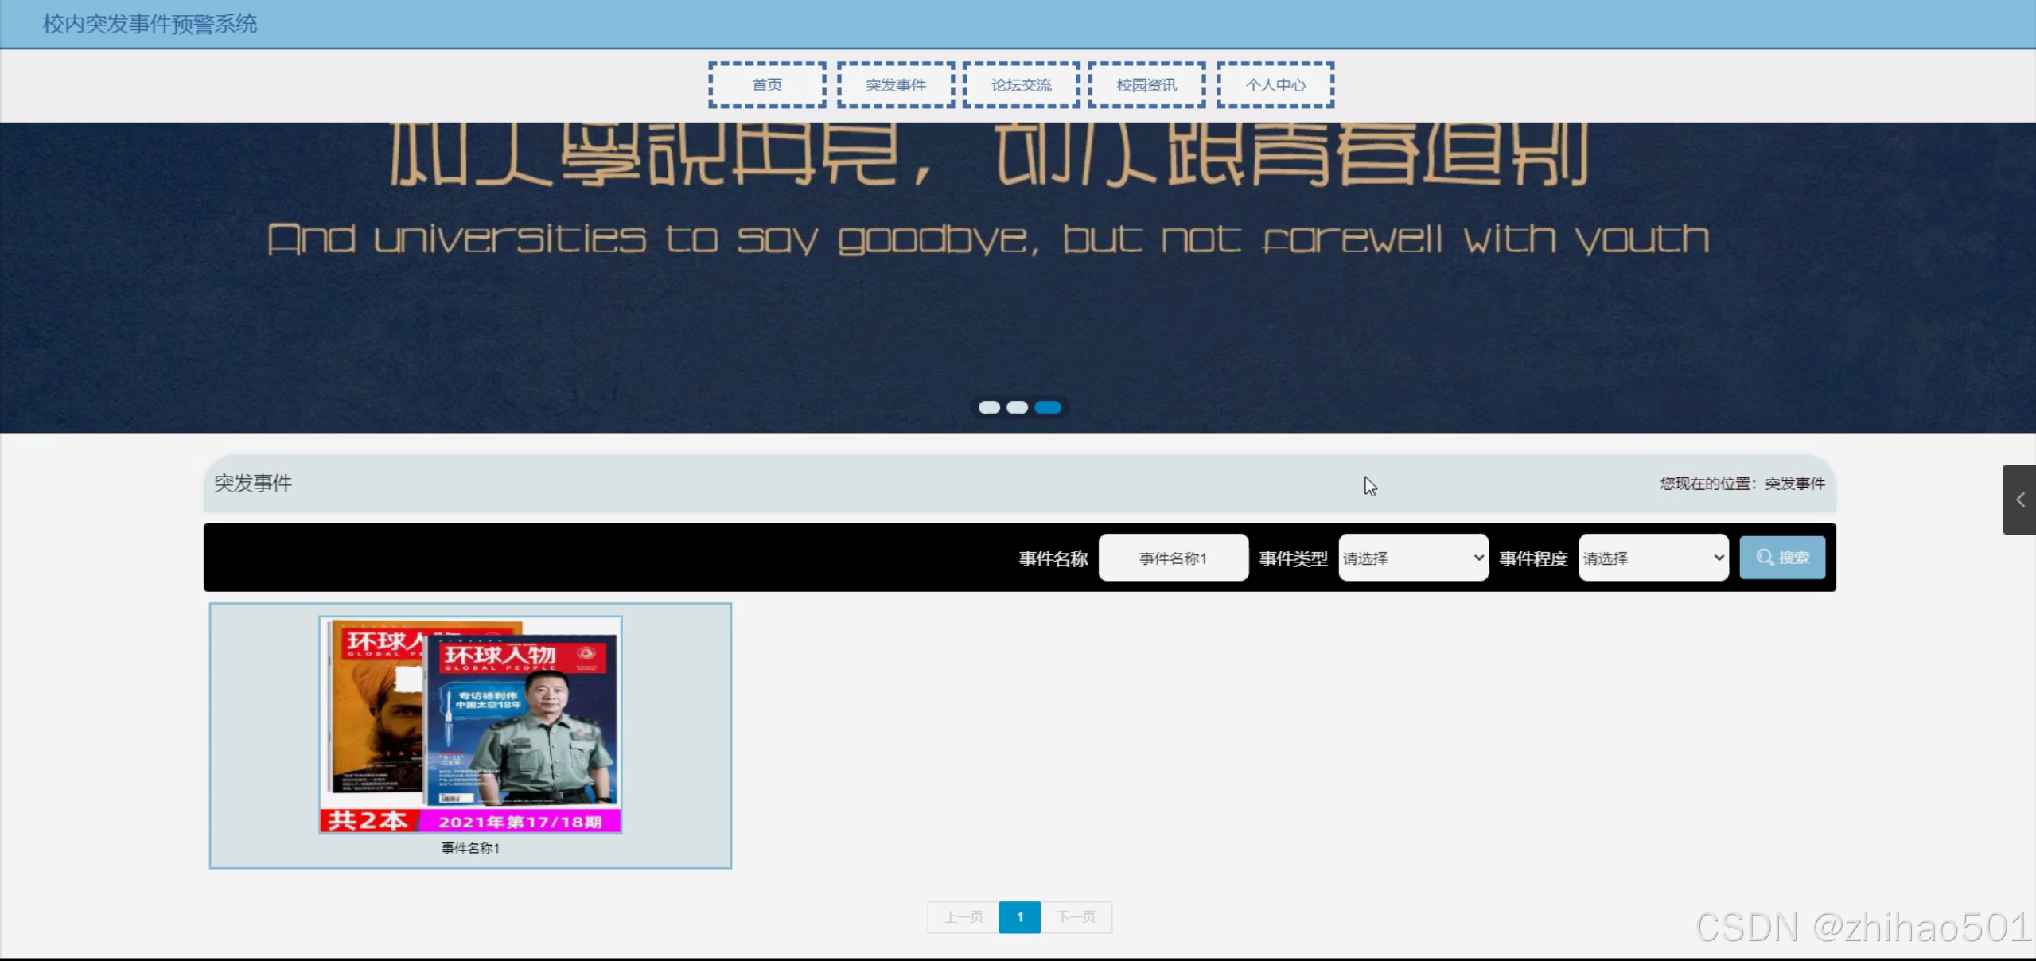Click the 事件名称 search input field
This screenshot has width=2036, height=961.
[1173, 558]
